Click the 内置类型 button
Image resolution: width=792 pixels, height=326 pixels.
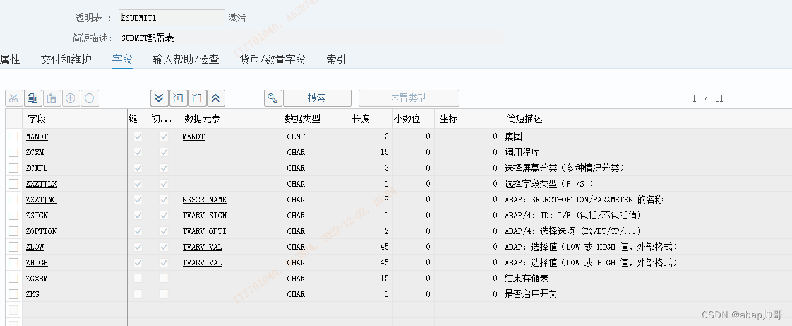pos(409,98)
